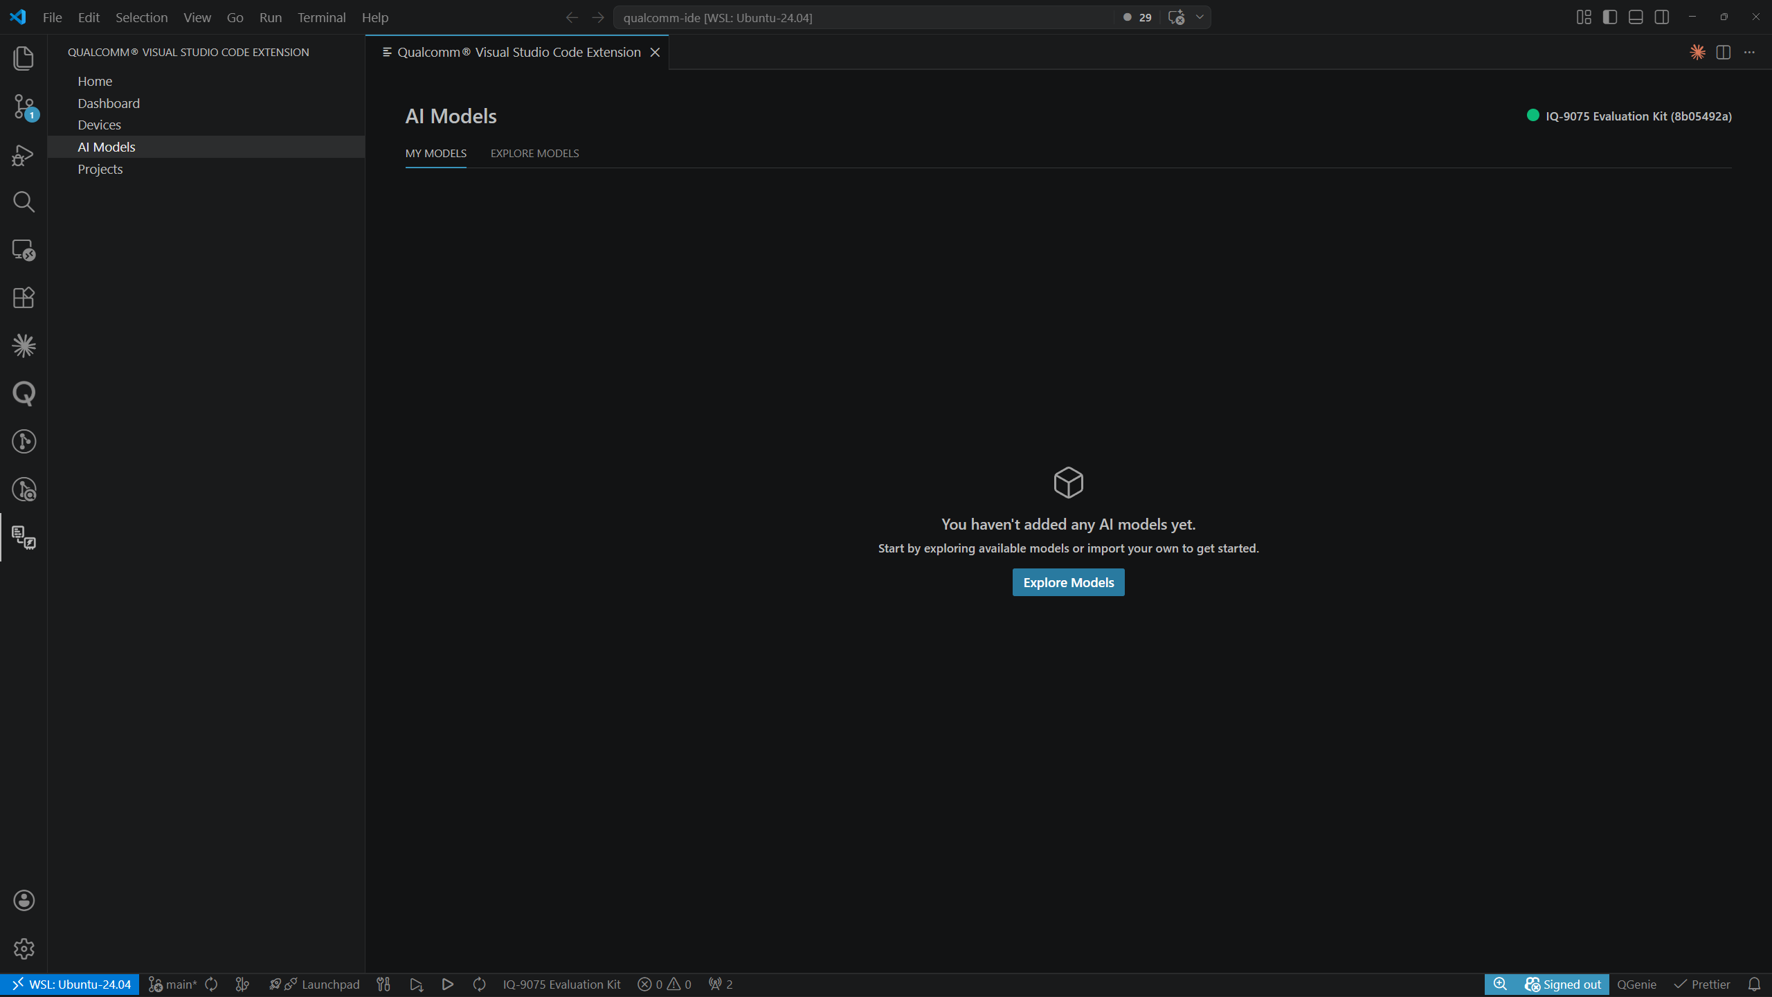This screenshot has width=1772, height=997.
Task: Expand the Copilot chat dropdown chevron
Action: point(1200,17)
